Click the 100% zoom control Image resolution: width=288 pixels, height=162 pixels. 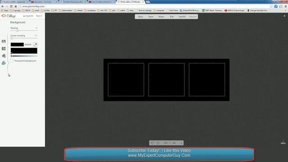[x=283, y=143]
